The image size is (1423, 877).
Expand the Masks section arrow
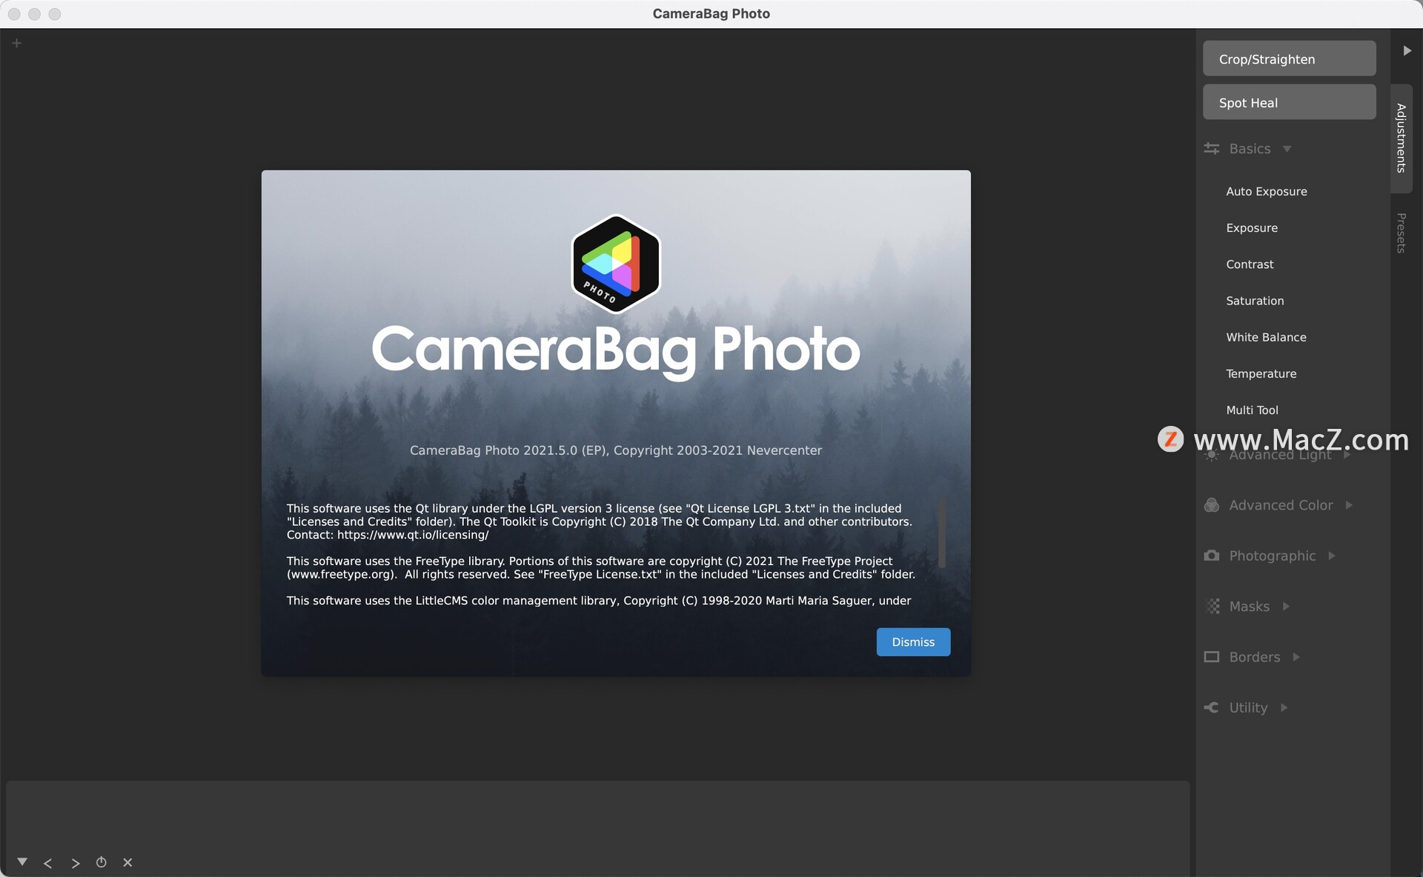pyautogui.click(x=1286, y=607)
